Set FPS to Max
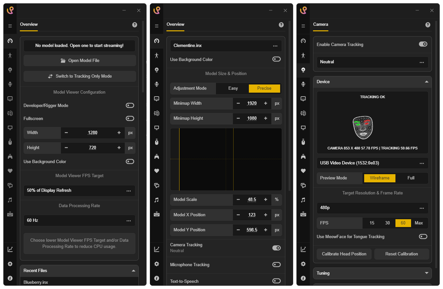 click(x=419, y=223)
